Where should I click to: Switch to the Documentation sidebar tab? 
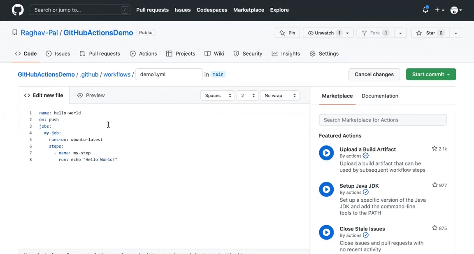tap(380, 96)
